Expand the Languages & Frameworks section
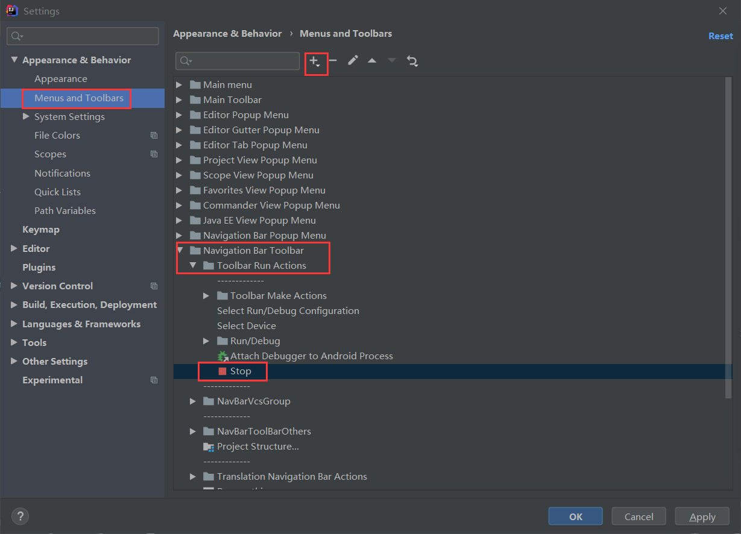Viewport: 741px width, 534px height. point(14,324)
